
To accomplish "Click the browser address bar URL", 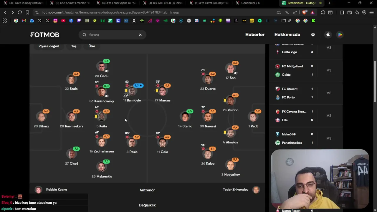I will pyautogui.click(x=111, y=12).
